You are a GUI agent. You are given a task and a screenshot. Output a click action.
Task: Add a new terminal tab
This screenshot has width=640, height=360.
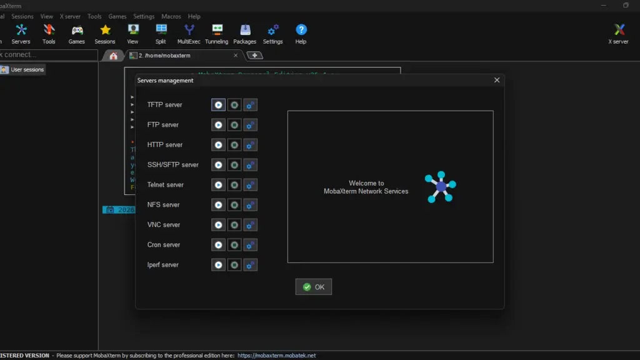[x=255, y=56]
